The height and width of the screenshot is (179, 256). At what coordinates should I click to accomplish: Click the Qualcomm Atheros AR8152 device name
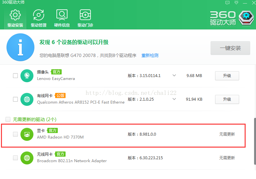(81, 102)
